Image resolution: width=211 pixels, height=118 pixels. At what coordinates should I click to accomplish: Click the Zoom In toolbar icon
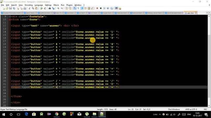pos(58,9)
